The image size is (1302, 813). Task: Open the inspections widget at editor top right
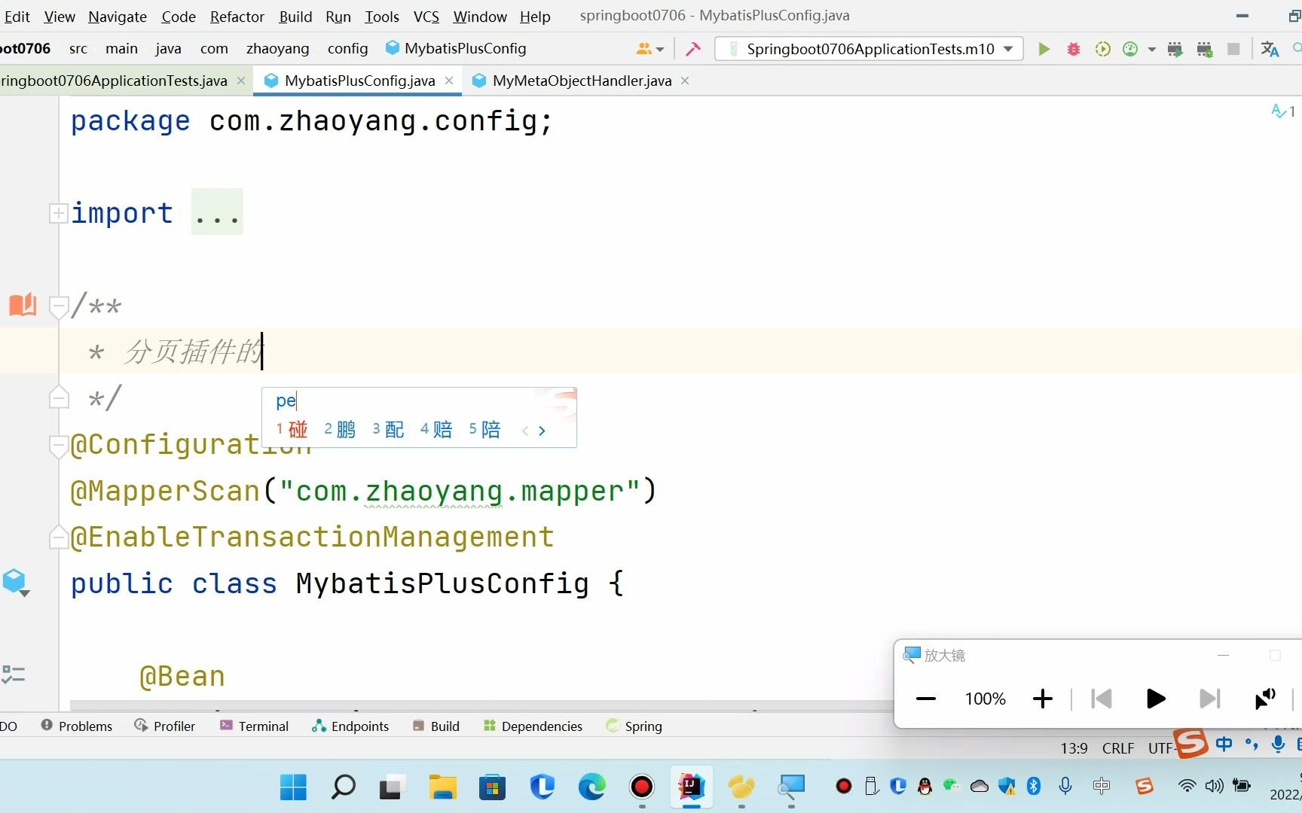[1284, 111]
